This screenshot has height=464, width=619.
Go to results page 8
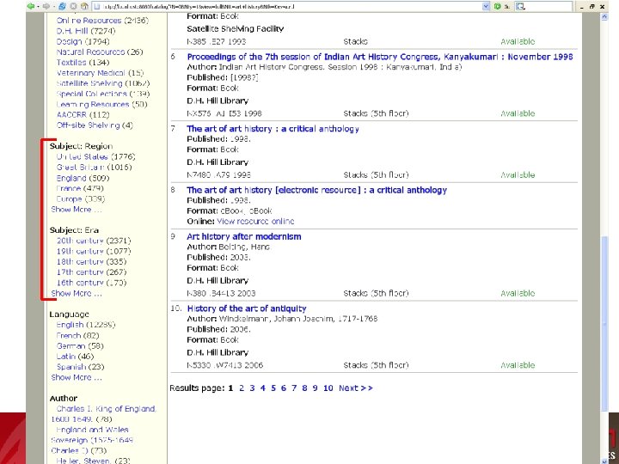pos(304,388)
